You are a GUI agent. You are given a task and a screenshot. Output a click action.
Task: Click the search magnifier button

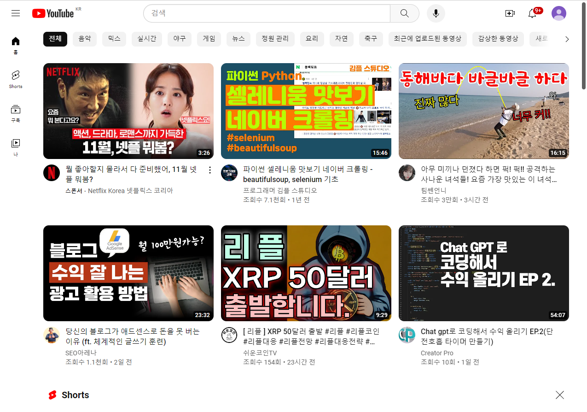[404, 13]
